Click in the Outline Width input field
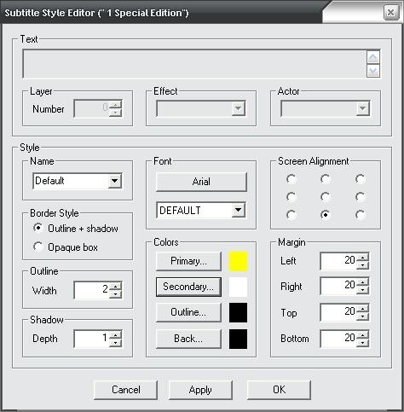 91,290
